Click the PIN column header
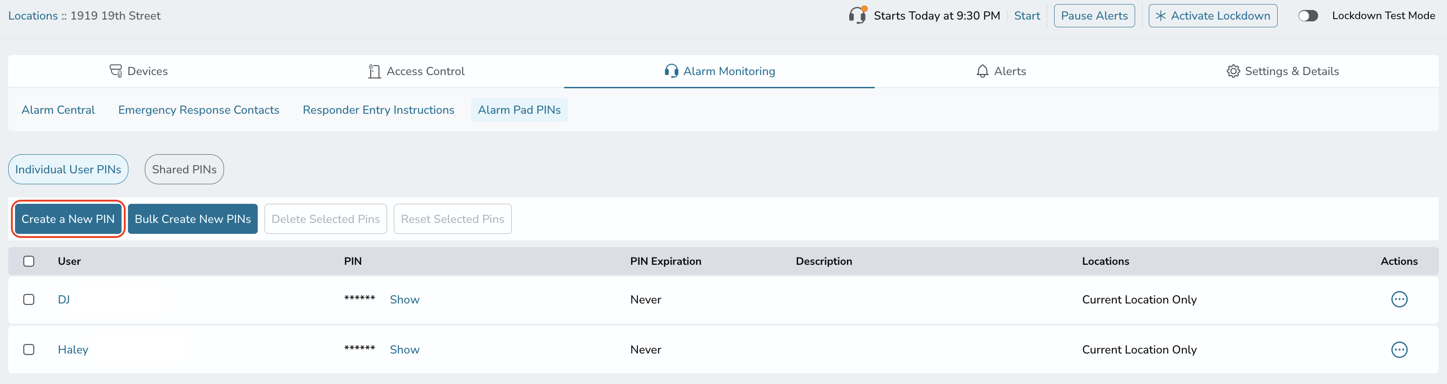The image size is (1447, 384). coord(353,261)
